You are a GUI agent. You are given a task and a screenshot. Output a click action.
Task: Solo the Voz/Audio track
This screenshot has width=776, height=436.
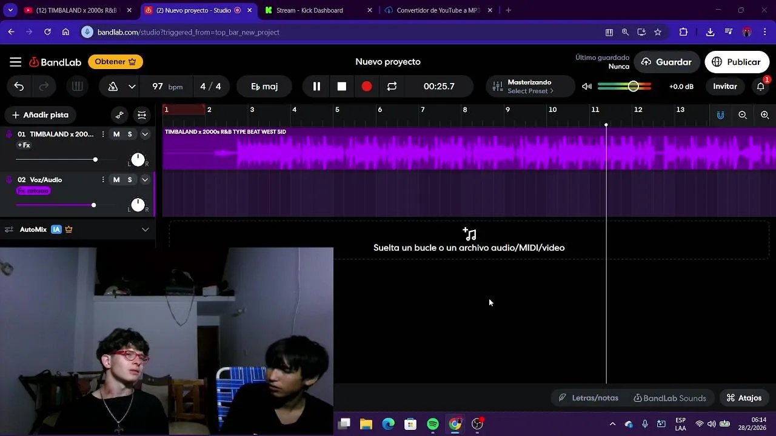point(130,180)
